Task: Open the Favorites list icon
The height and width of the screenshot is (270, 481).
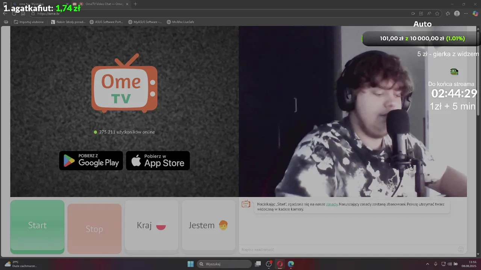Action: [x=448, y=13]
